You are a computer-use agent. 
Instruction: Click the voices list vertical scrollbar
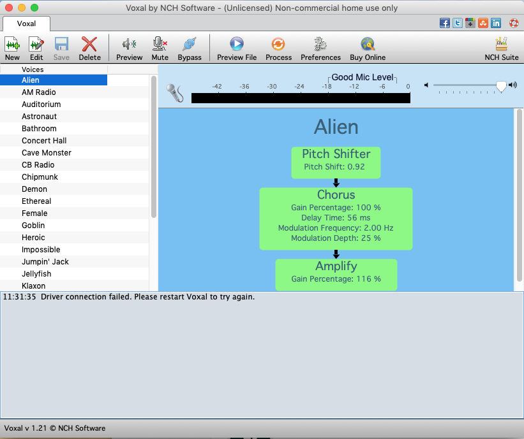153,147
